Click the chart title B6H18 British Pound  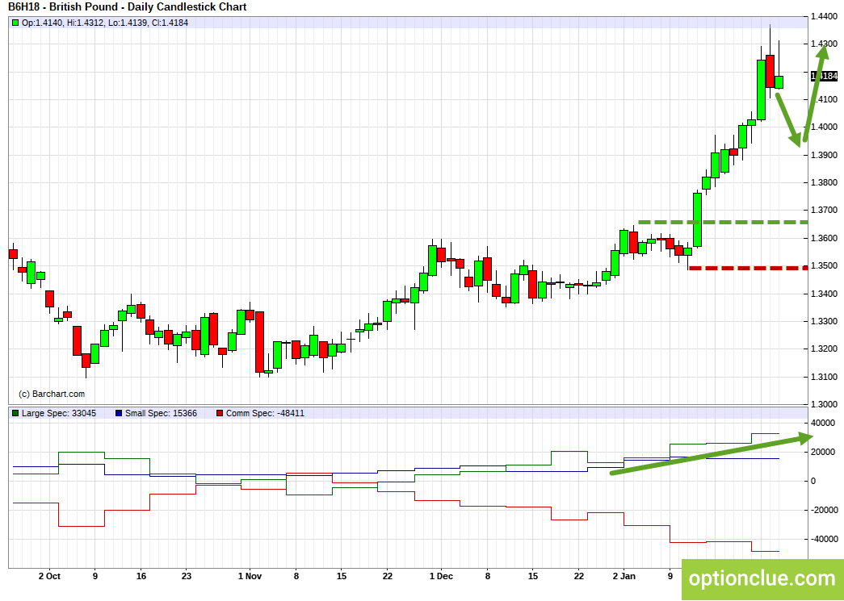(128, 7)
